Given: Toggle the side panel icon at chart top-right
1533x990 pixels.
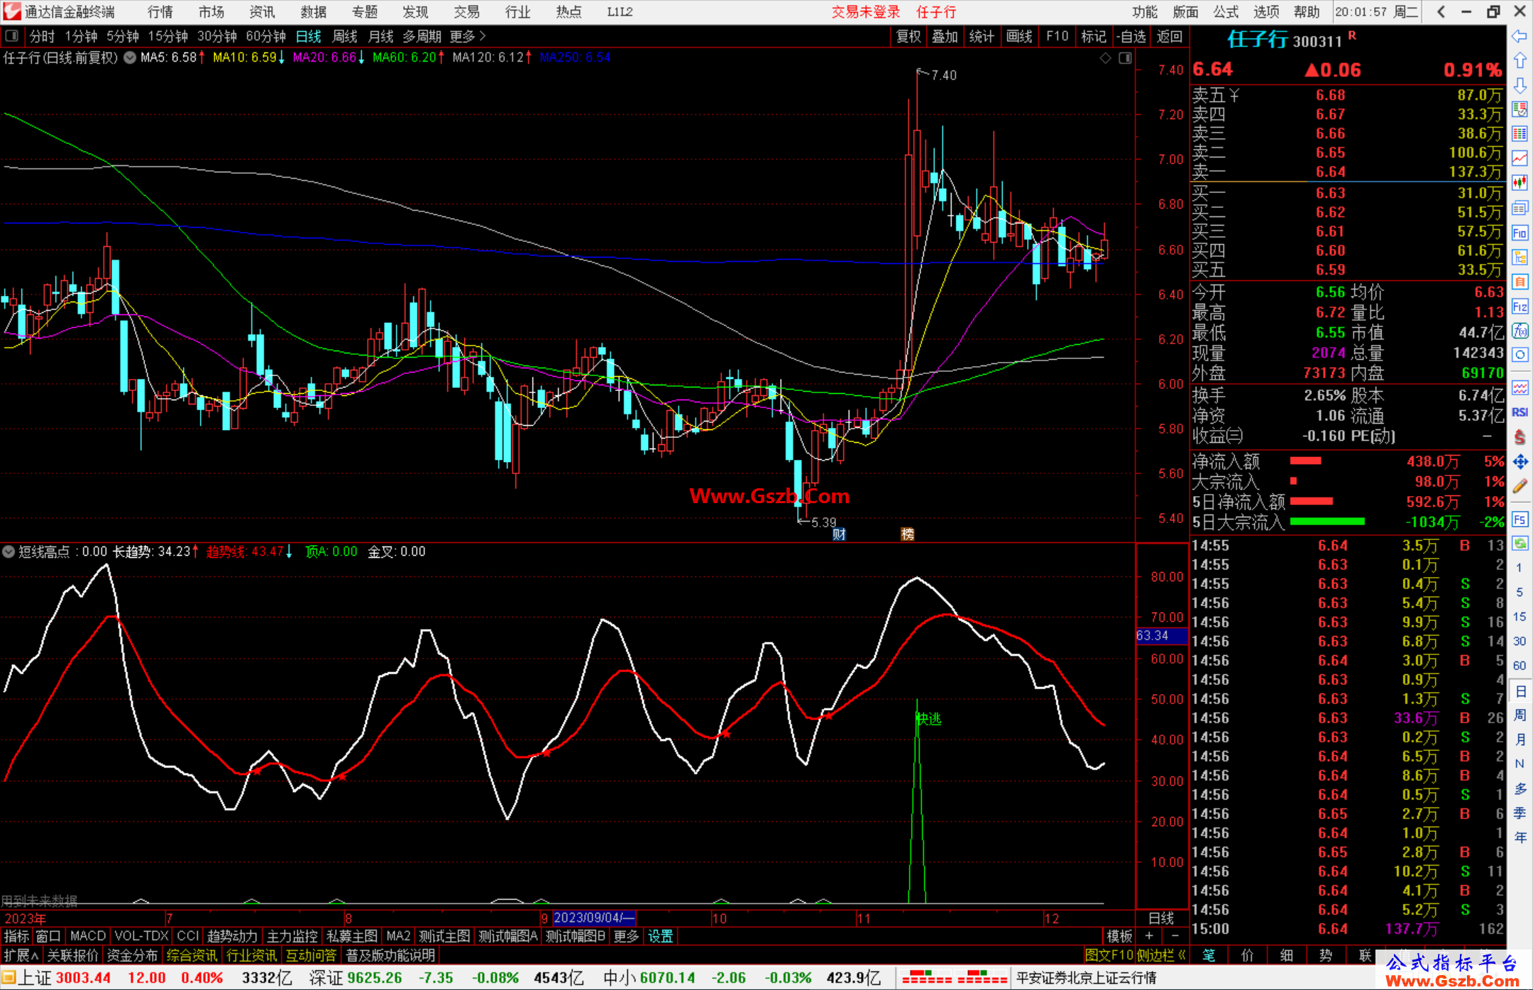Looking at the screenshot, I should 1125,58.
